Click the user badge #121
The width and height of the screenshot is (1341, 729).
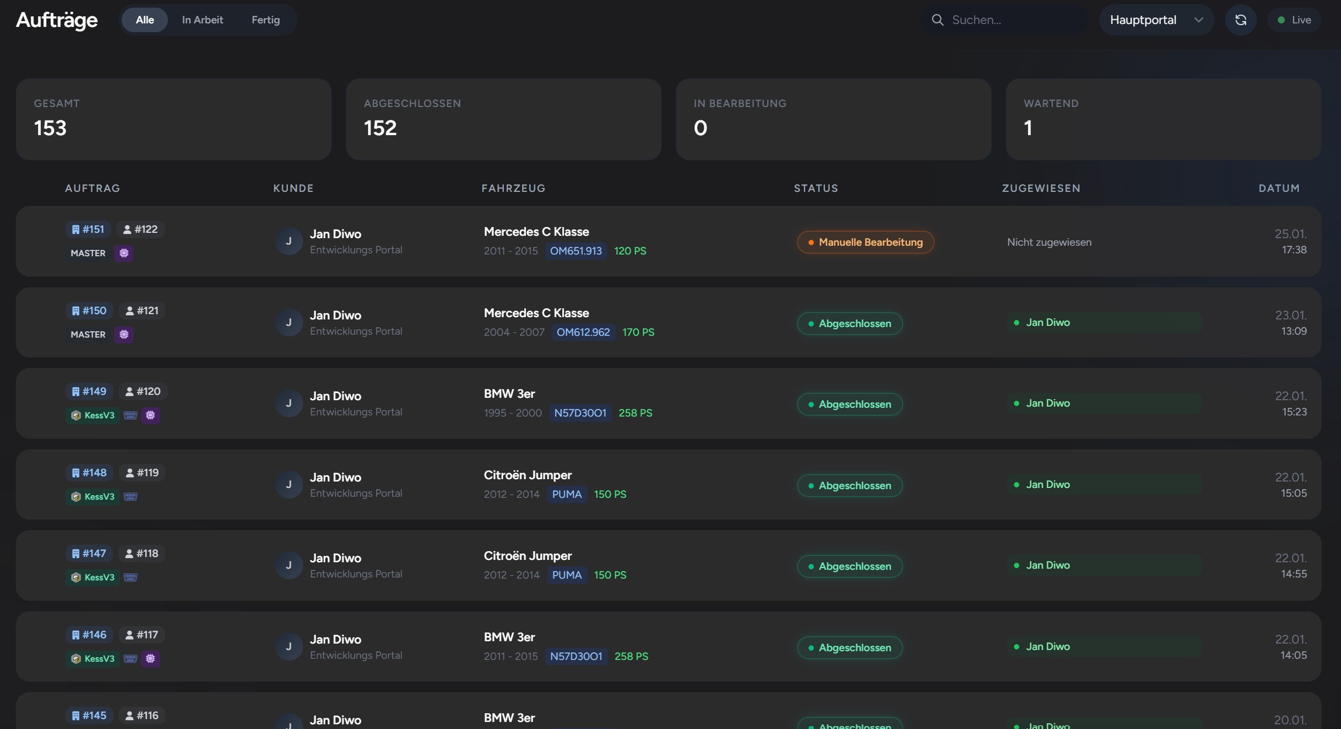(142, 311)
